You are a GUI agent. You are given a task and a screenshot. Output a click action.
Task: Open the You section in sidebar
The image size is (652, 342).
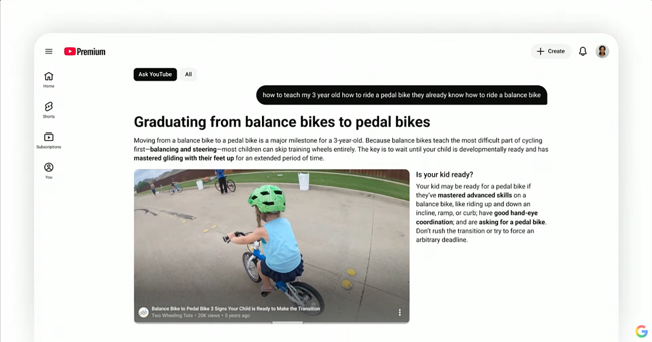pos(49,171)
